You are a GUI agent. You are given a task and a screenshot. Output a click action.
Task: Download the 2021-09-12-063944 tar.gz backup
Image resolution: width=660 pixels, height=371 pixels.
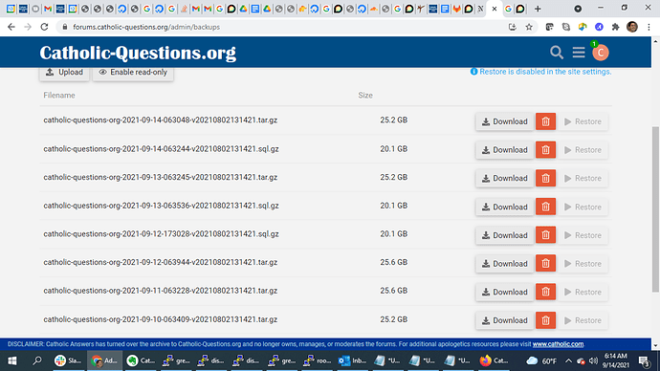505,264
